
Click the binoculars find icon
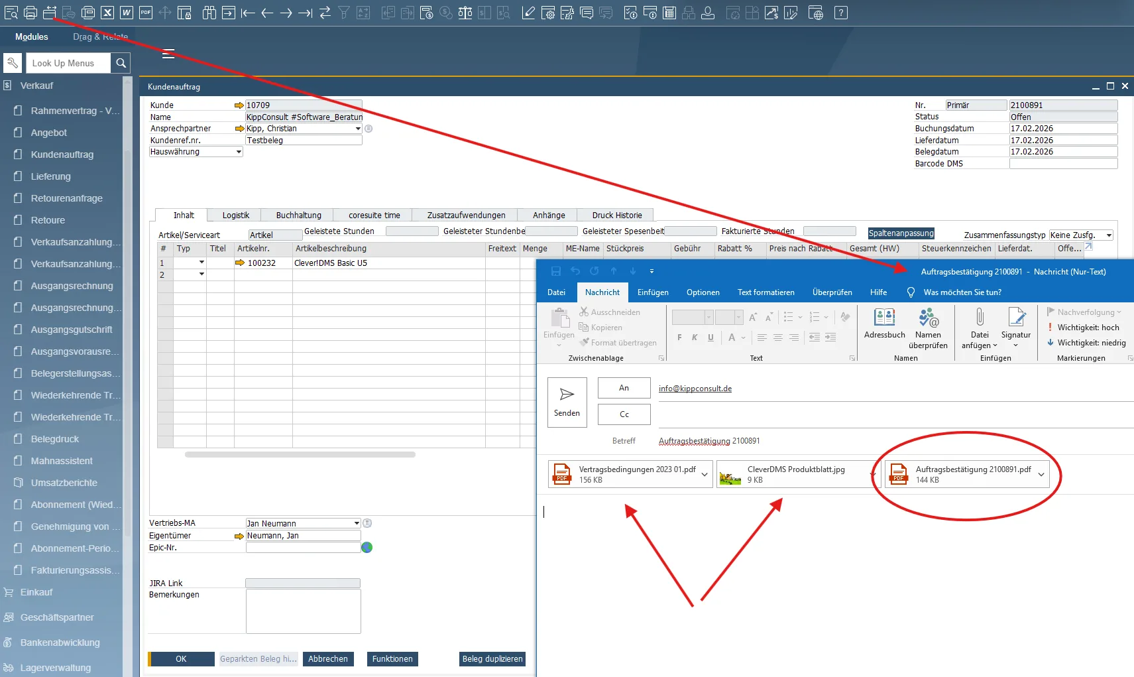click(209, 13)
